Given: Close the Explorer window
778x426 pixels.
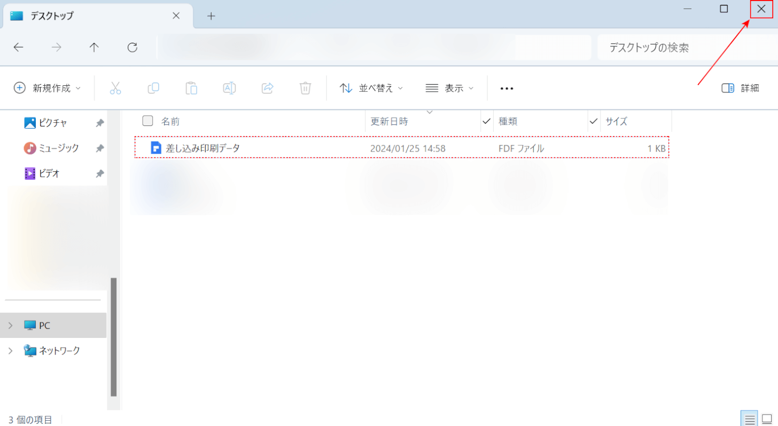Looking at the screenshot, I should click(761, 9).
